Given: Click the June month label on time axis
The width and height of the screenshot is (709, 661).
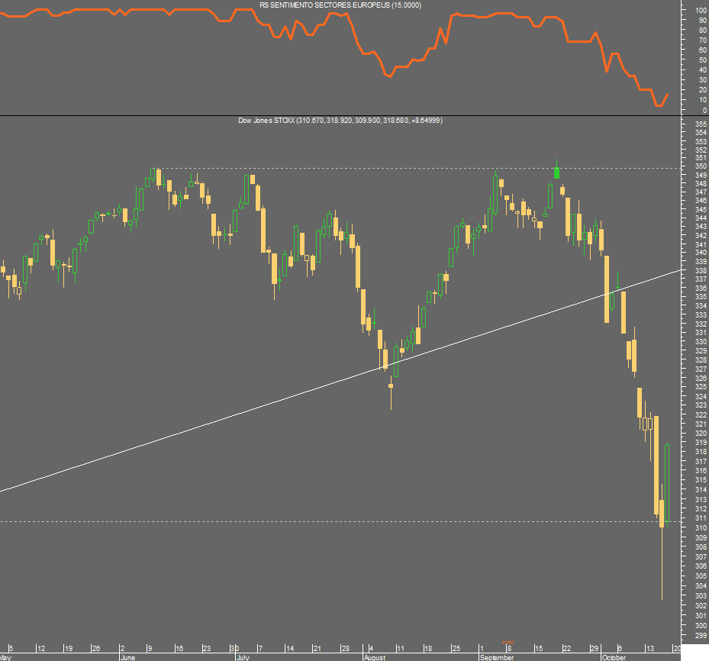Looking at the screenshot, I should pos(128,657).
